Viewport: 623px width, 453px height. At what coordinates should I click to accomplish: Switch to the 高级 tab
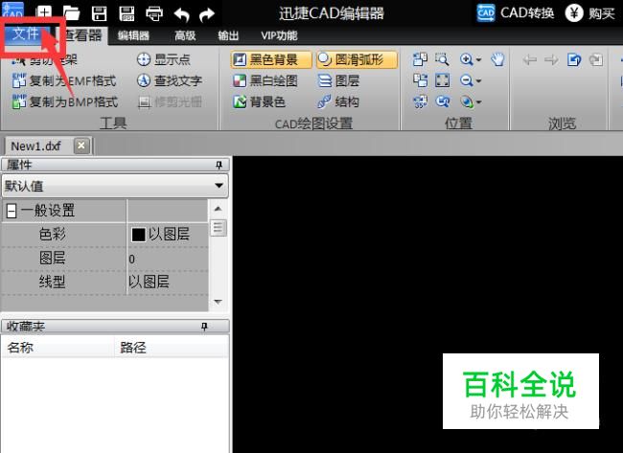click(x=185, y=35)
